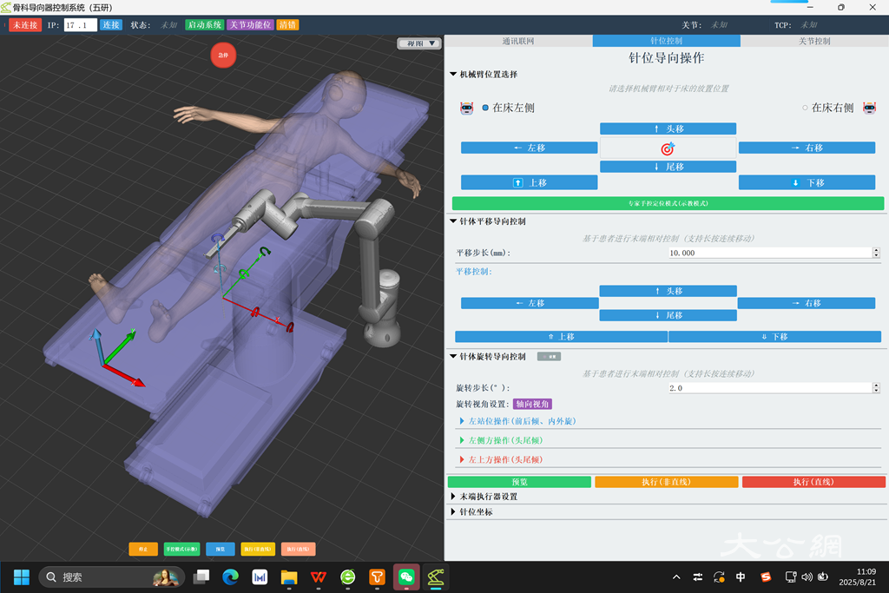This screenshot has height=593, width=889.
Task: Click the robot icon beside 在床右侧
Action: 868,109
